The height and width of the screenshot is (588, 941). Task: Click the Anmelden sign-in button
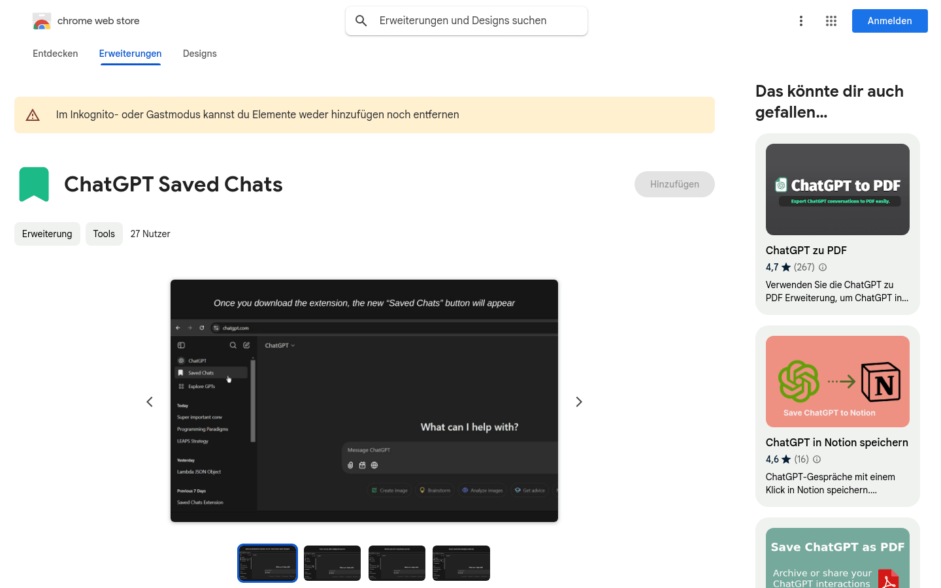(890, 21)
